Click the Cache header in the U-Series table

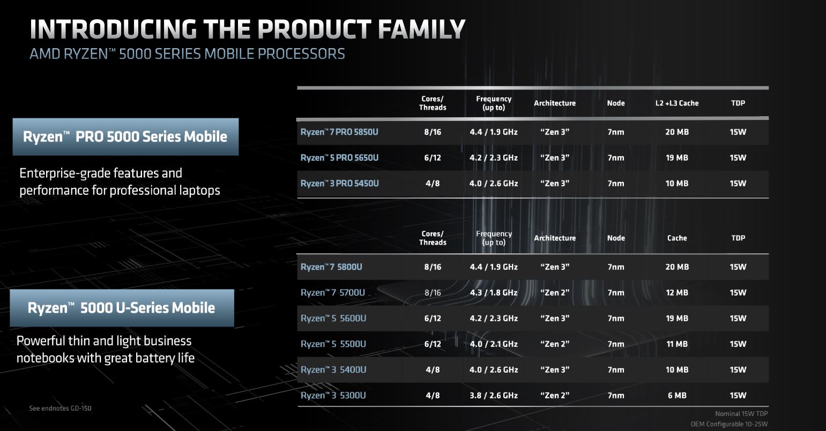(x=677, y=238)
